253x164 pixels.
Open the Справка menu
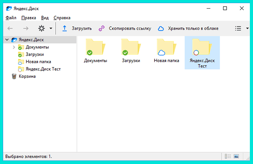62,18
